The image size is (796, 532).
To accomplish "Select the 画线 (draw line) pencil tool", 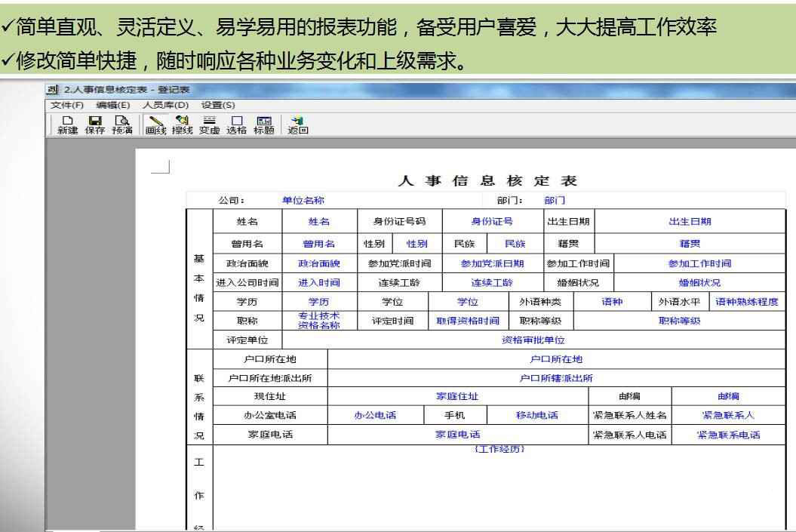I will 156,125.
